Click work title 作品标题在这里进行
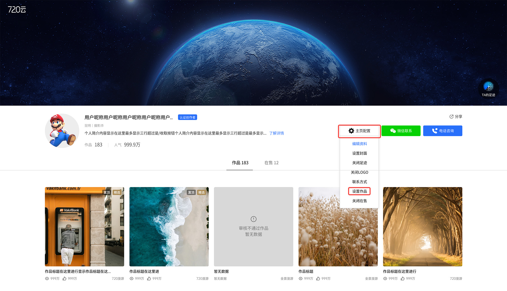 click(400, 271)
